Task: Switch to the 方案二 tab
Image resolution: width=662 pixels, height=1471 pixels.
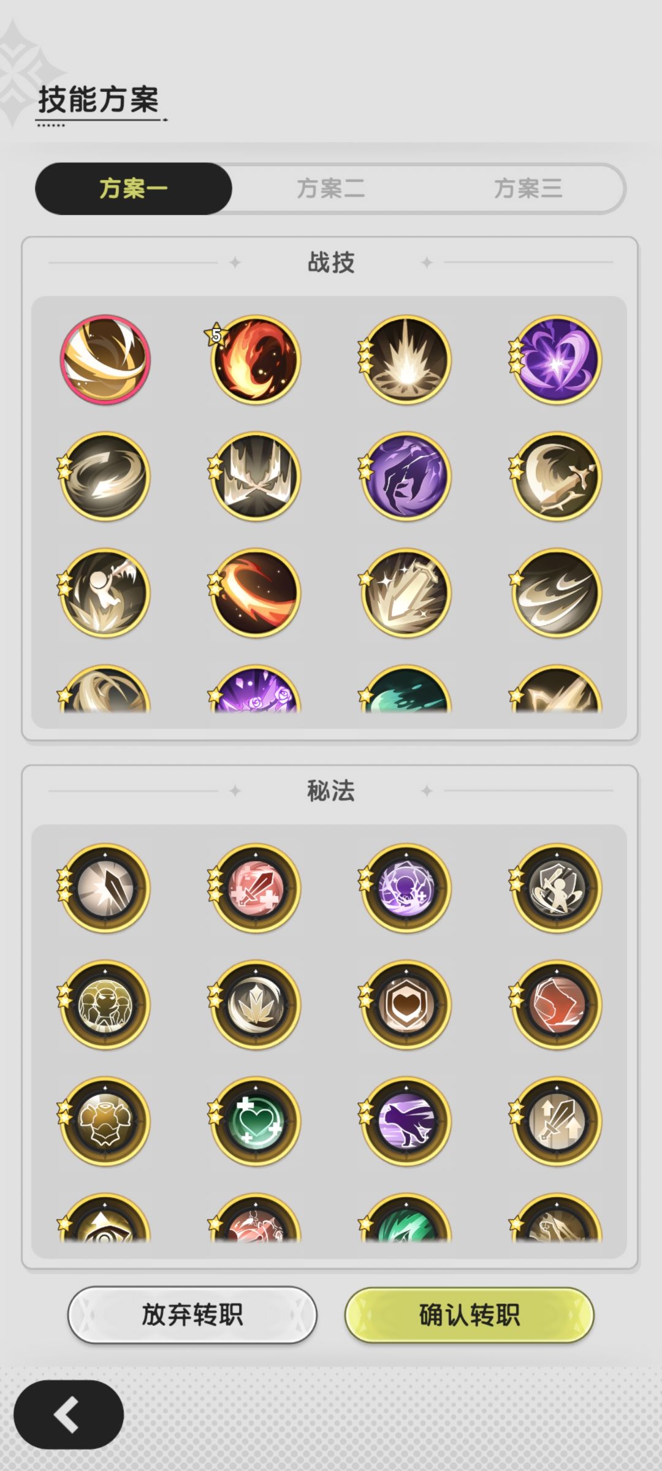Action: click(x=331, y=188)
